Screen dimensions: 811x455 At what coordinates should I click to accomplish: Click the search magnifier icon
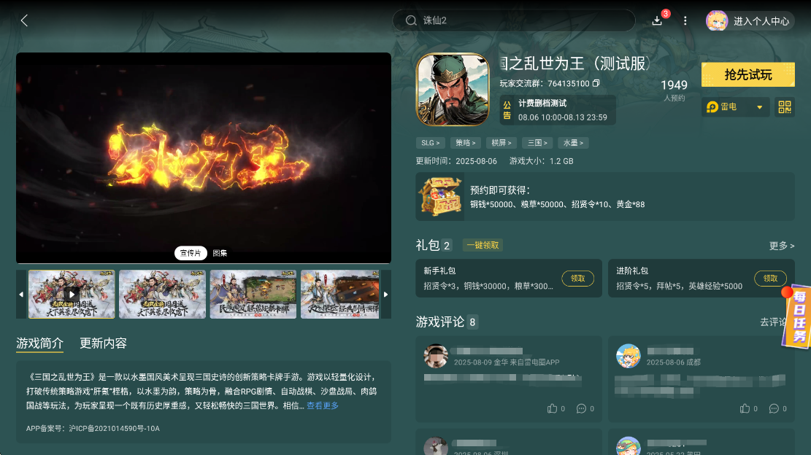411,20
